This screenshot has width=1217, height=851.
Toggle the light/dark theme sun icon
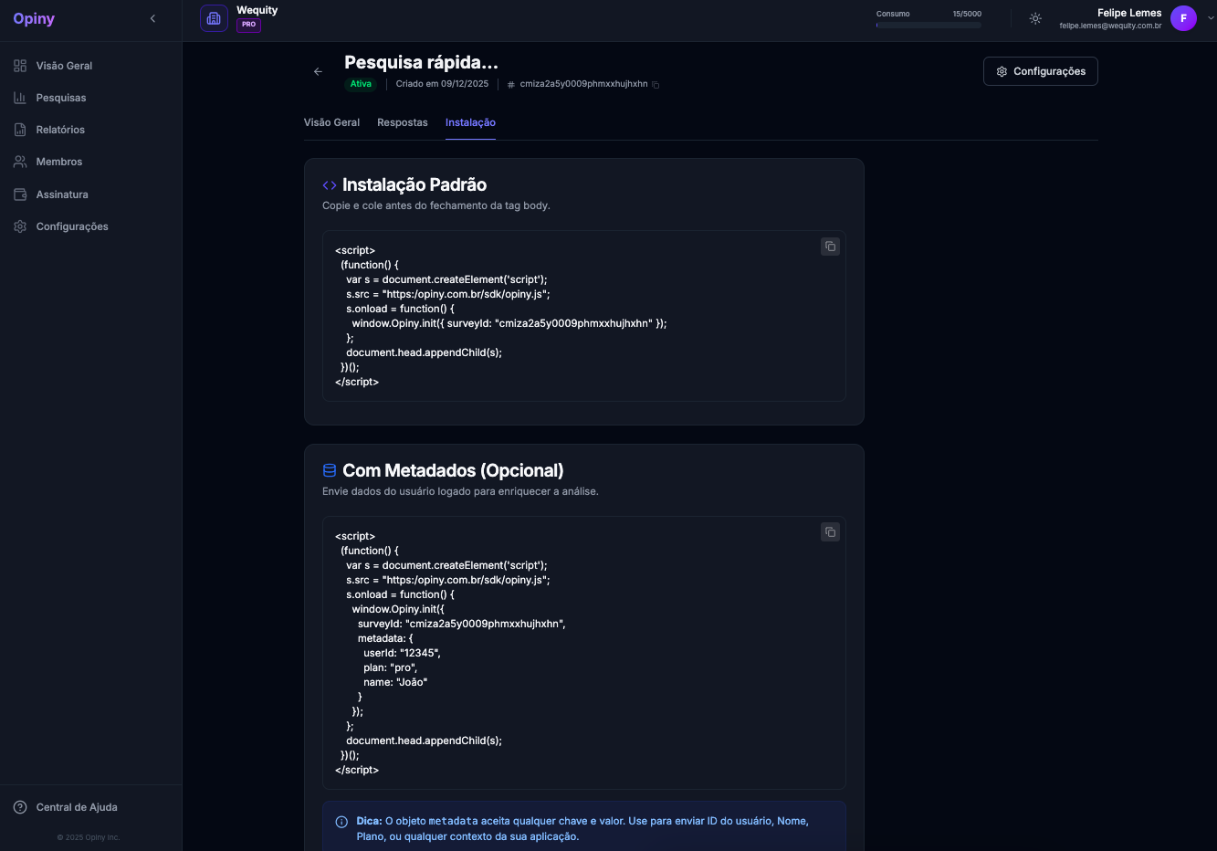click(1035, 18)
